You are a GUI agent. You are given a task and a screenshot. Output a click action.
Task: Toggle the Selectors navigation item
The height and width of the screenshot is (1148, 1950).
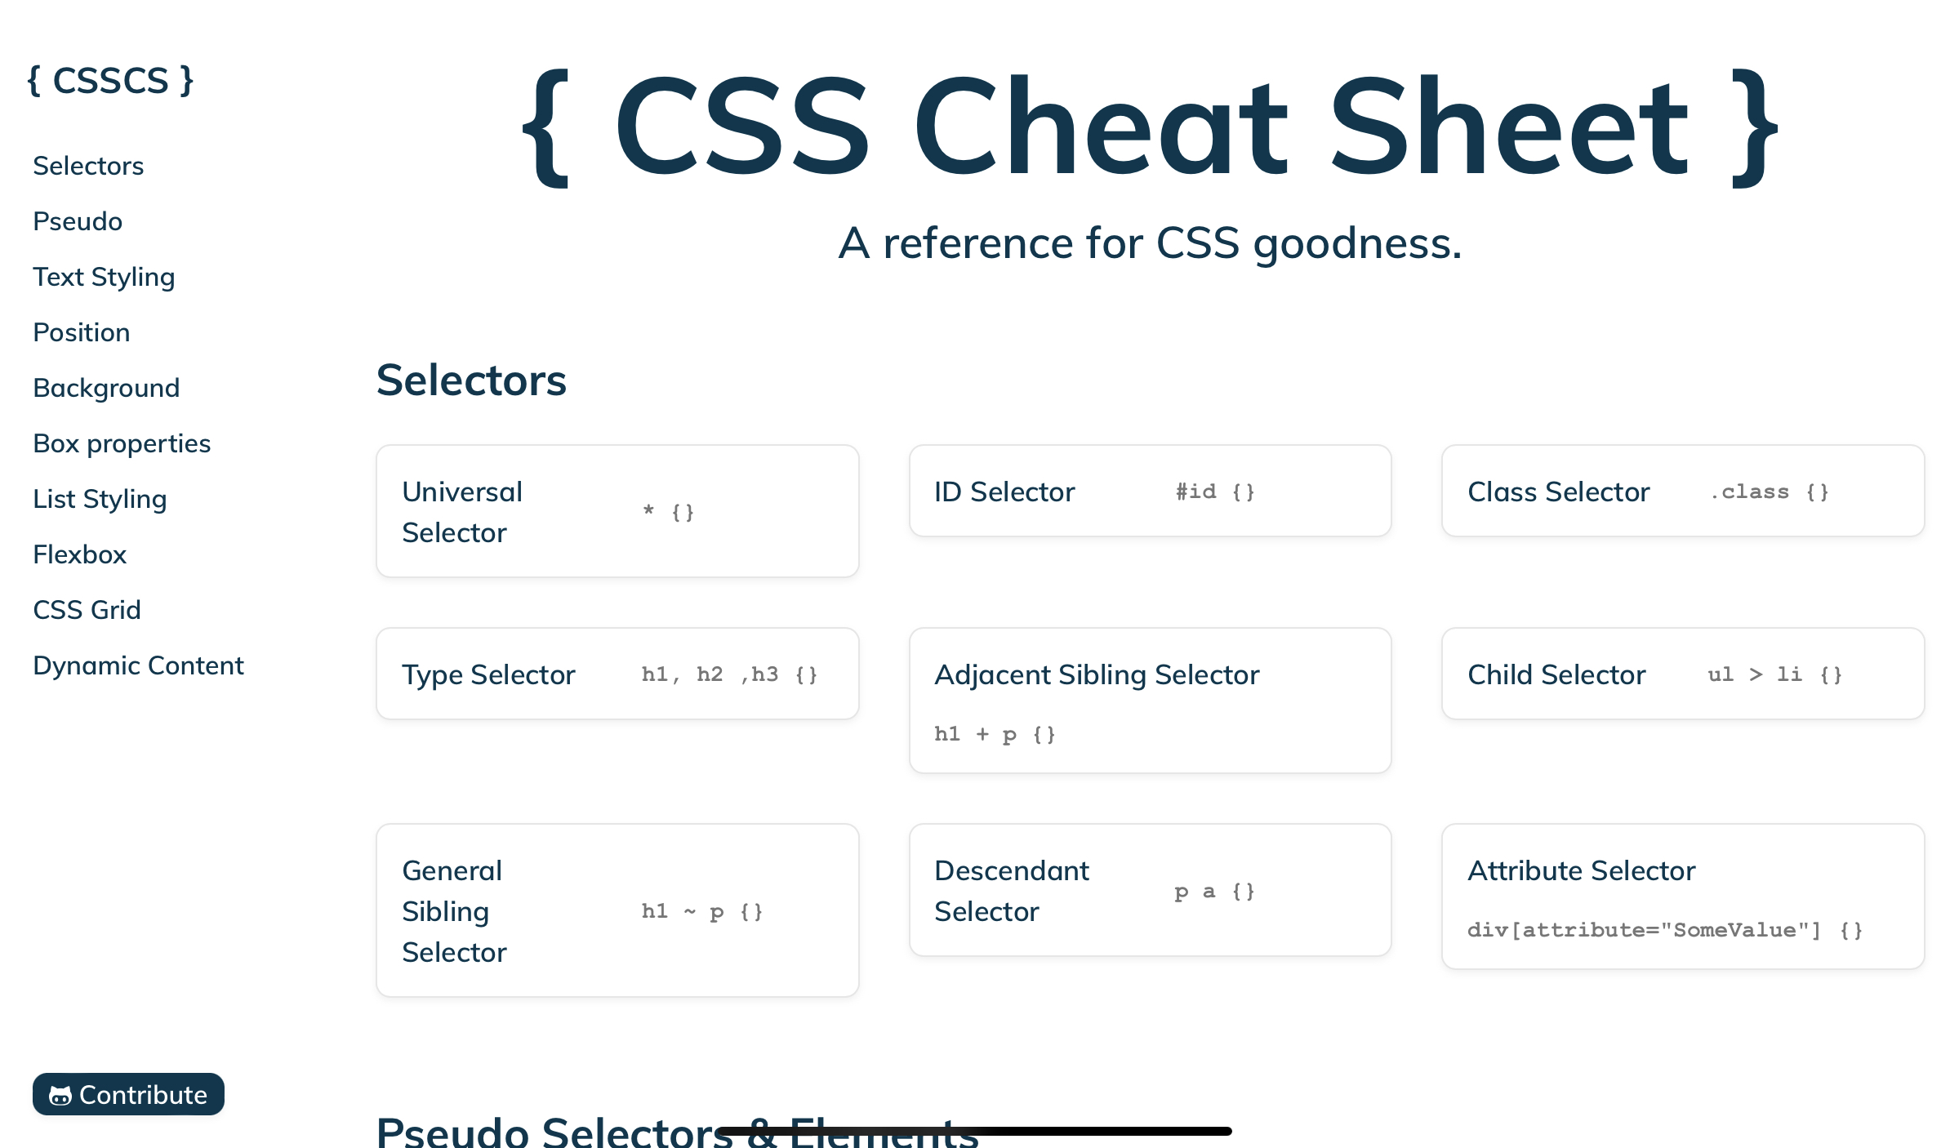(x=87, y=164)
